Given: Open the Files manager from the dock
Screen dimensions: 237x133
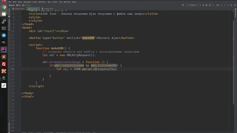Looking at the screenshot, I should [x=4, y=14].
